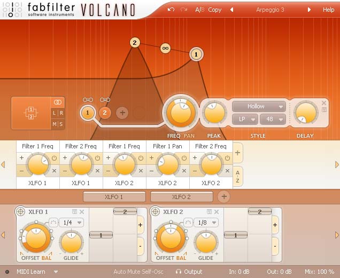This screenshot has width=340, height=278.
Task: Save filter preset disk icon
Action: click(324, 109)
